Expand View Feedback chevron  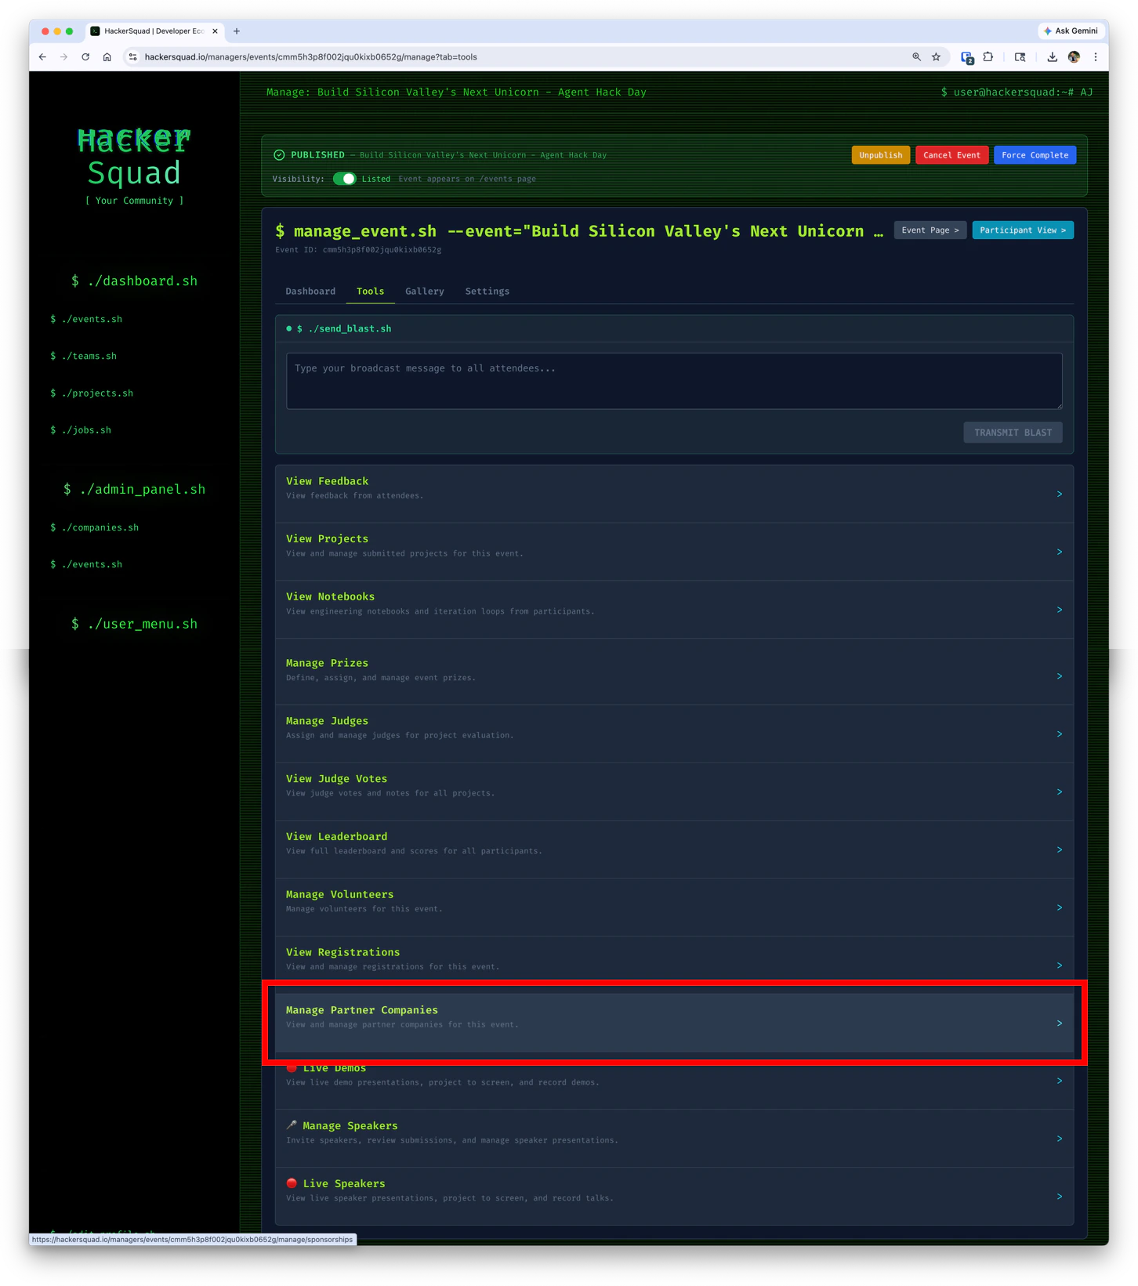click(x=1059, y=494)
